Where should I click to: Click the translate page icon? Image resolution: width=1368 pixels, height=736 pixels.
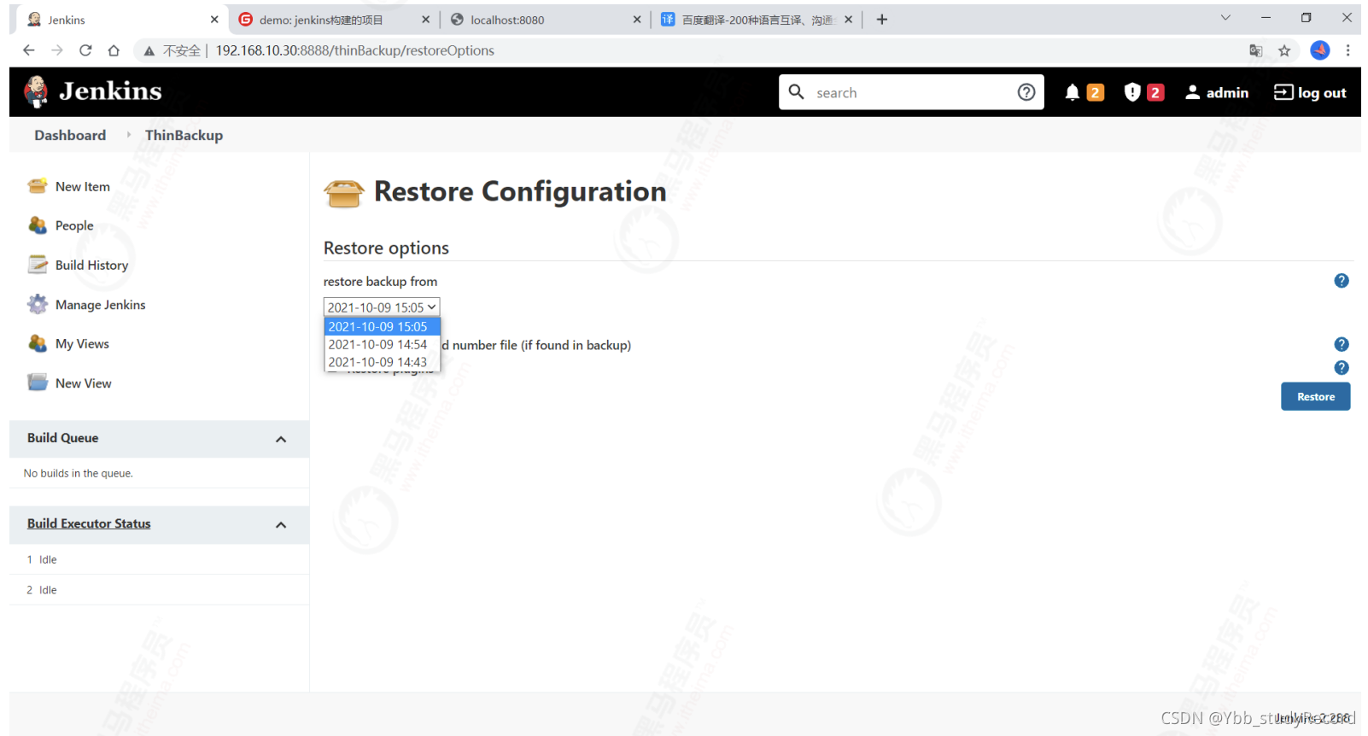pos(1255,50)
